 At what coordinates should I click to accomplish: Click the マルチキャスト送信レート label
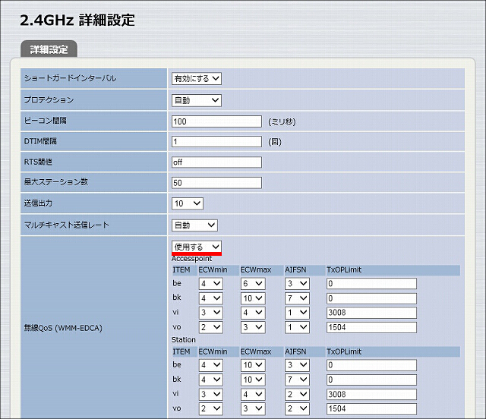tap(67, 225)
